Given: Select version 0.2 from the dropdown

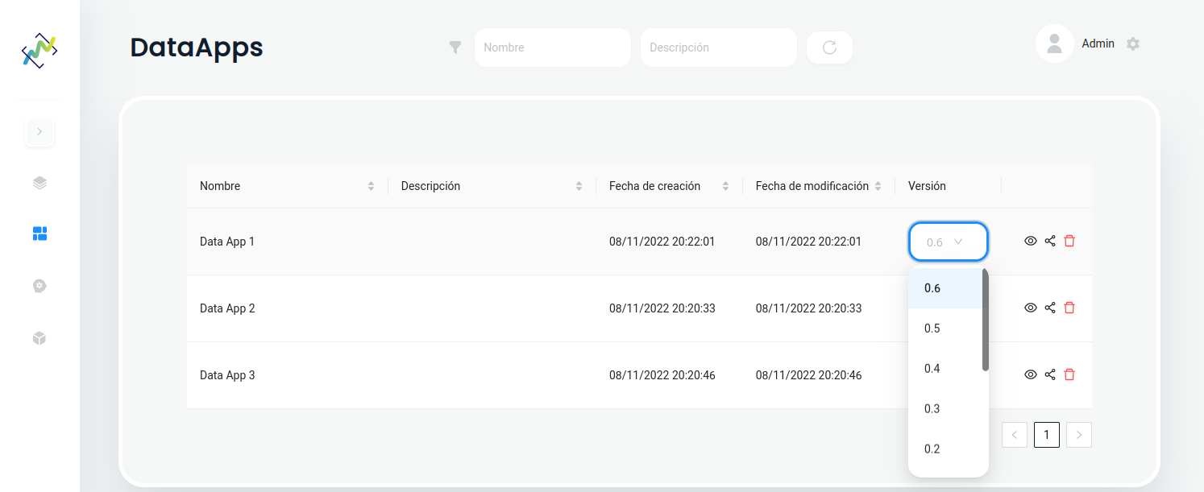Looking at the screenshot, I should click(945, 449).
